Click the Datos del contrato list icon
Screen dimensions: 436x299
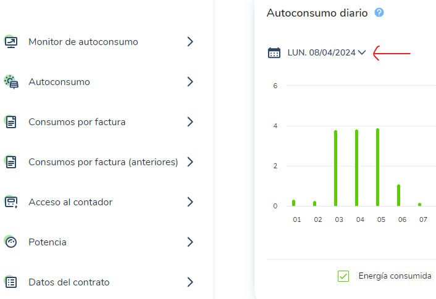click(x=11, y=282)
